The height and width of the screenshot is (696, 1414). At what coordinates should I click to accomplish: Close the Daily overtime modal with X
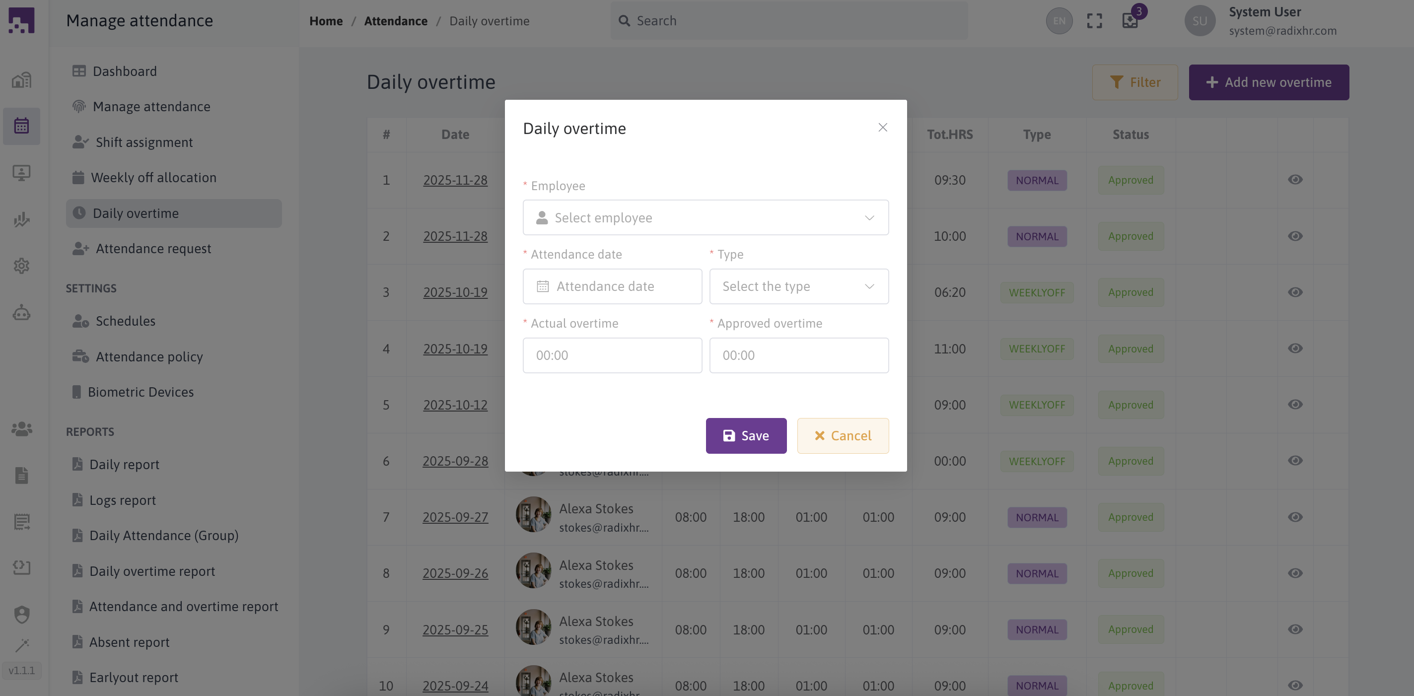[x=883, y=128]
